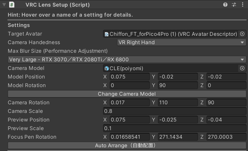Collapse the VRC Lens Setup component

[x=4, y=5]
